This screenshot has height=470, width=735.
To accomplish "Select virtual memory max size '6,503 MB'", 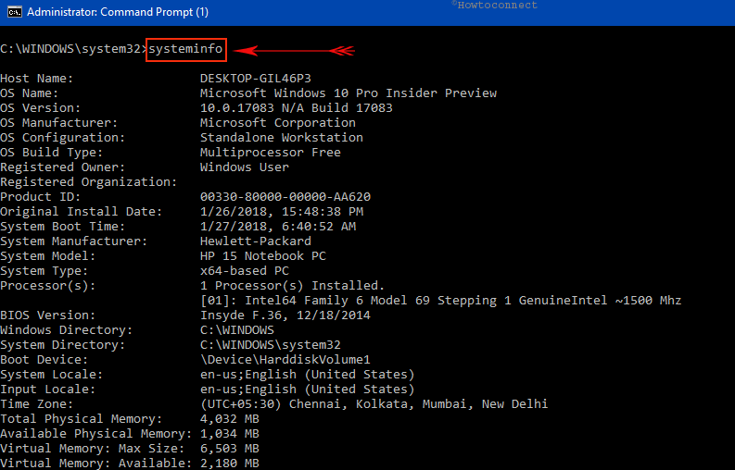I will click(230, 449).
